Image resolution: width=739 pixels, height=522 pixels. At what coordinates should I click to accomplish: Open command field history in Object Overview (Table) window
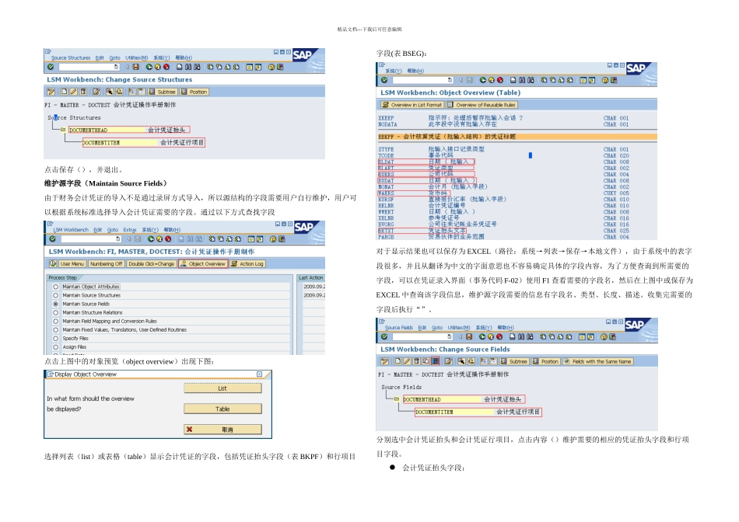coord(450,80)
